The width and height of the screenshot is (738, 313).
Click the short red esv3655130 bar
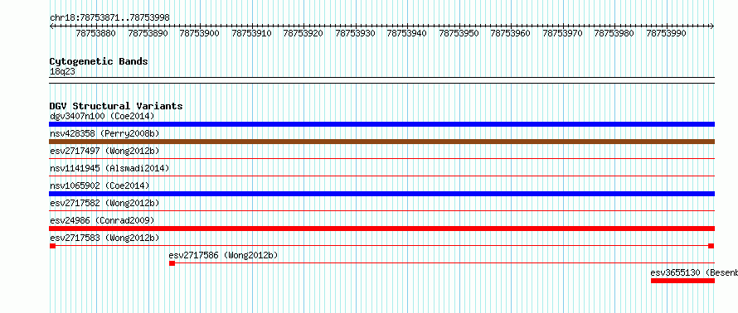click(x=683, y=281)
